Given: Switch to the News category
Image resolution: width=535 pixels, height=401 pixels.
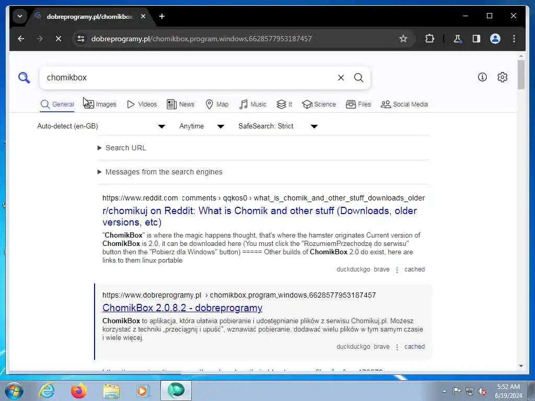Looking at the screenshot, I should 180,104.
